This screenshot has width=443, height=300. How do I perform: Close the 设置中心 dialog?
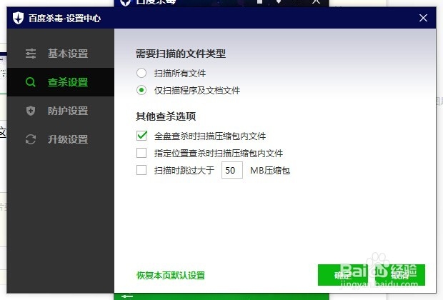coord(423,18)
